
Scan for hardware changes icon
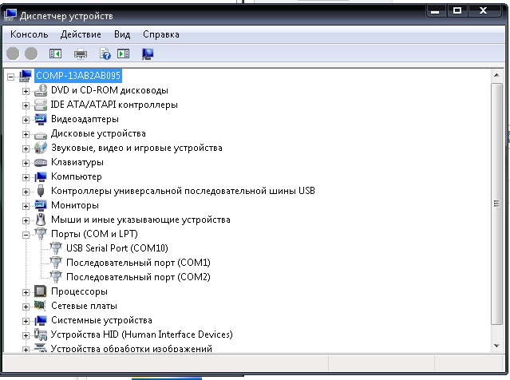point(148,53)
